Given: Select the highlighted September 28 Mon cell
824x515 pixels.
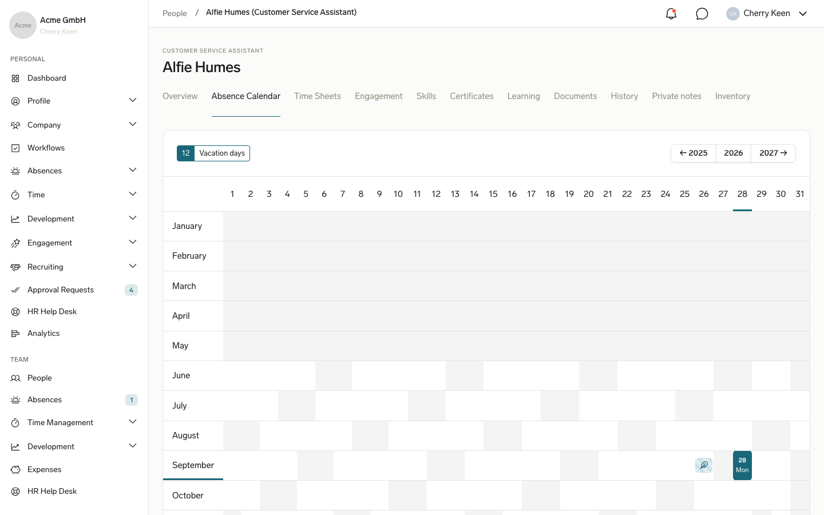Looking at the screenshot, I should click(742, 465).
